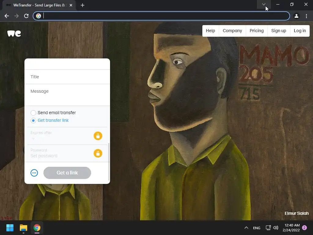The width and height of the screenshot is (313, 235).
Task: Minimize the Chrome window
Action: (278, 4)
